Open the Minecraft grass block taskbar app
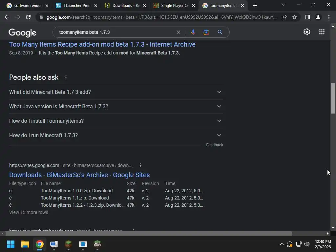The height and width of the screenshot is (252, 336). (x=68, y=244)
